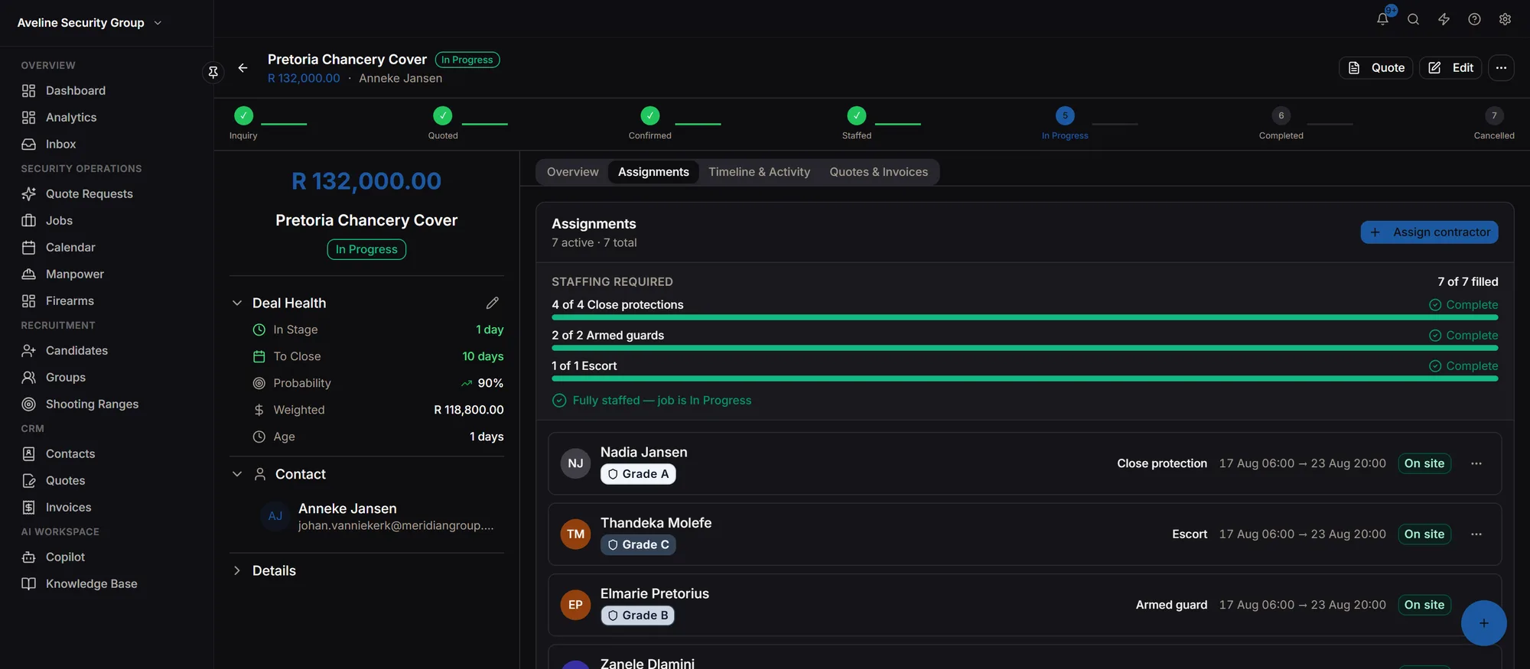Click Grade A badge for Nadia Jansen
This screenshot has height=669, width=1530.
[x=638, y=474]
